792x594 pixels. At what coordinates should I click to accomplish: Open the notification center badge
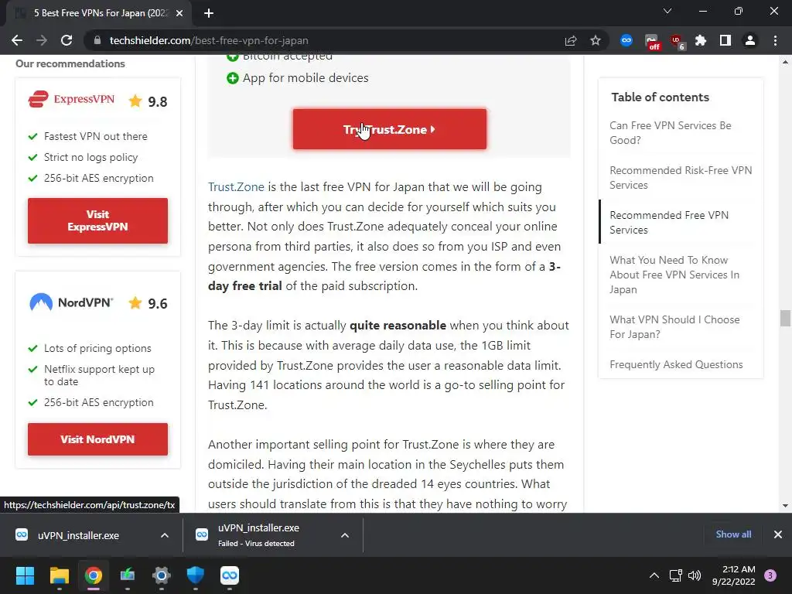[x=770, y=575]
